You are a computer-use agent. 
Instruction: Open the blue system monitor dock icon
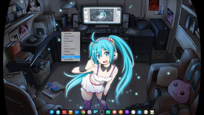(140, 112)
